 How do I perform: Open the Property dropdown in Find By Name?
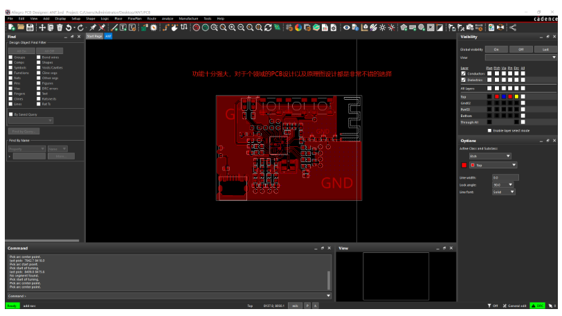[x=26, y=149]
